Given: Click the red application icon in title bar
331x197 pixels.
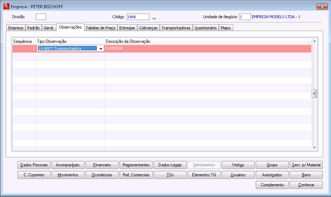Looking at the screenshot, I should (6, 6).
